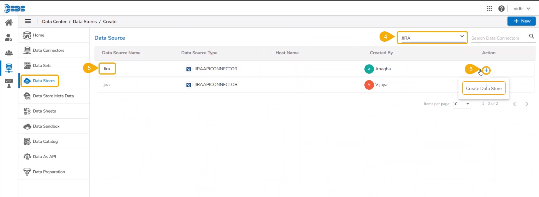539x197 pixels.
Task: Click the Host Name column header
Action: pos(287,53)
